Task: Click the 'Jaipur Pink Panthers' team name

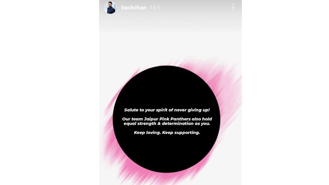Action: coord(167,119)
